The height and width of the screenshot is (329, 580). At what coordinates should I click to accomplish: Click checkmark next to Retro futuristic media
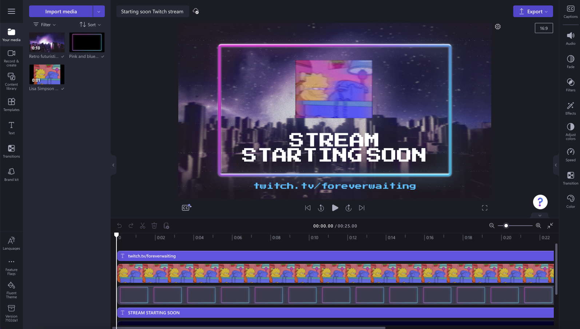coord(63,56)
